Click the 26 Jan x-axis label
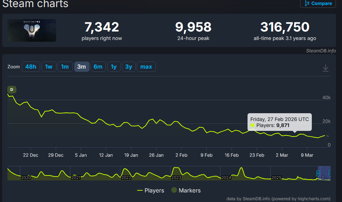Screen dimensions: 342x202 tap(156, 155)
